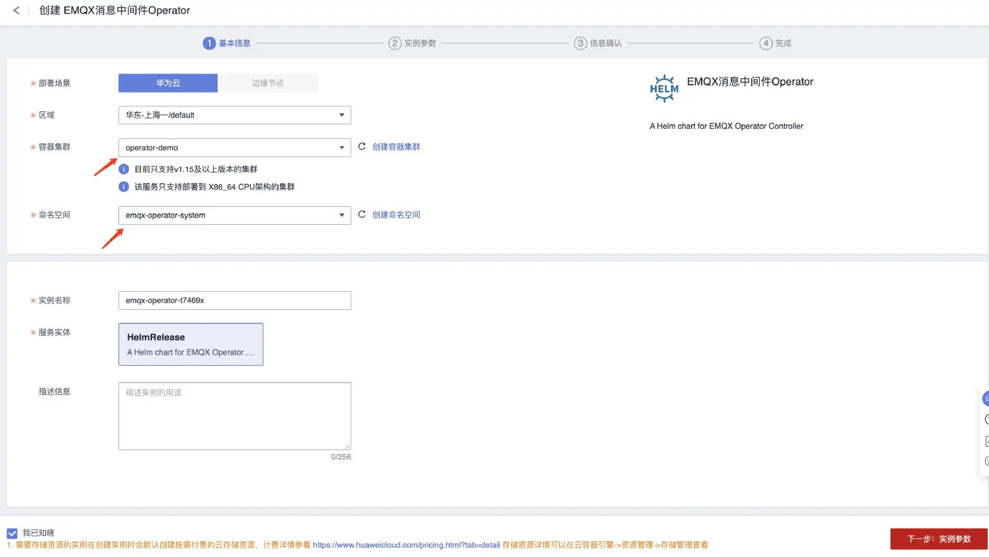Image resolution: width=989 pixels, height=557 pixels.
Task: Click the smiley feedback icon on right edge
Action: [986, 461]
